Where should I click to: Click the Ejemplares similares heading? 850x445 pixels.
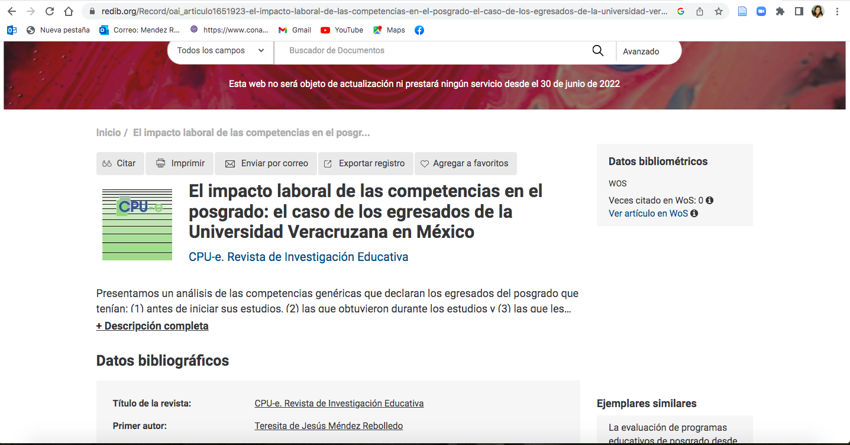click(x=647, y=404)
